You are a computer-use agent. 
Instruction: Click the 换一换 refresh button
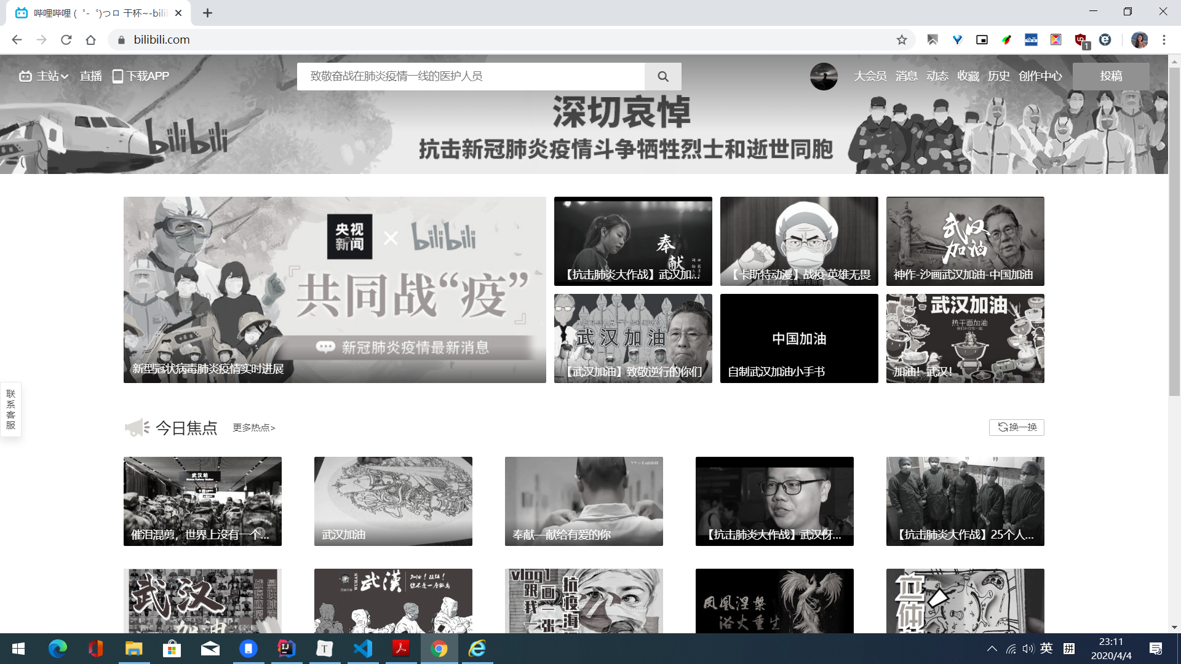coord(1017,427)
